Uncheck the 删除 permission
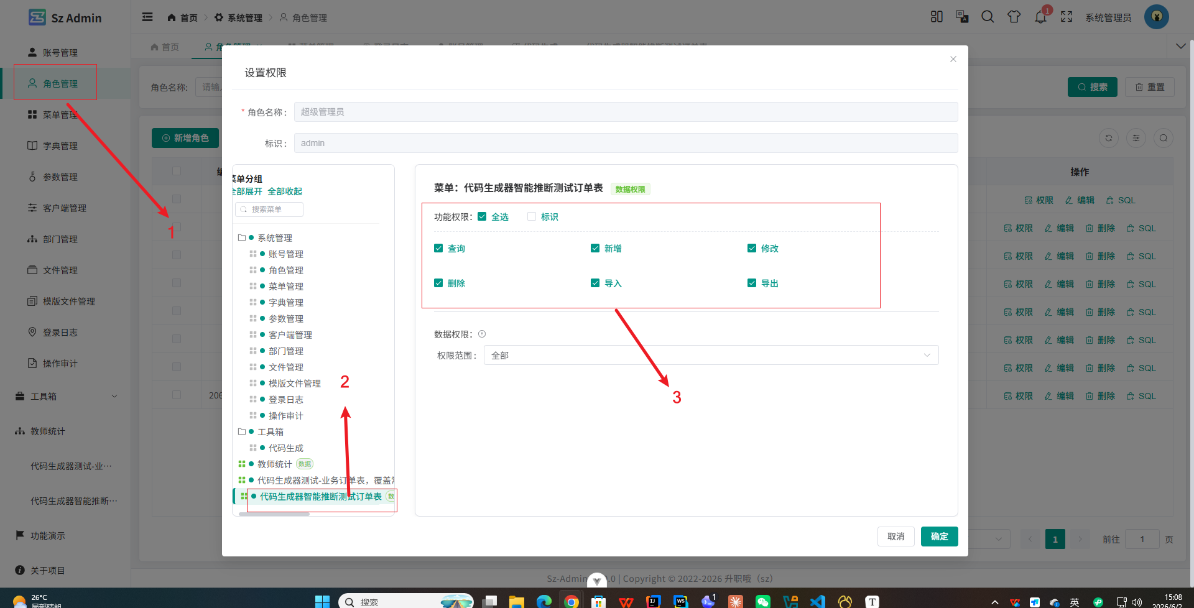The width and height of the screenshot is (1194, 608). click(438, 283)
